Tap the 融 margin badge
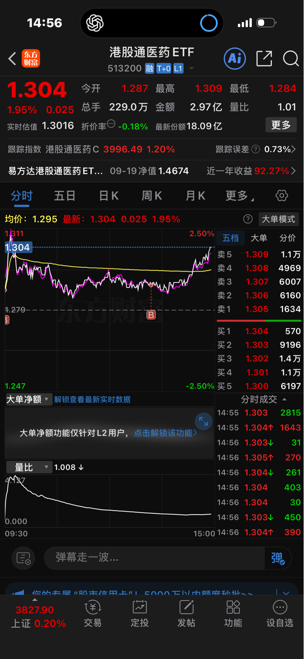 (149, 68)
